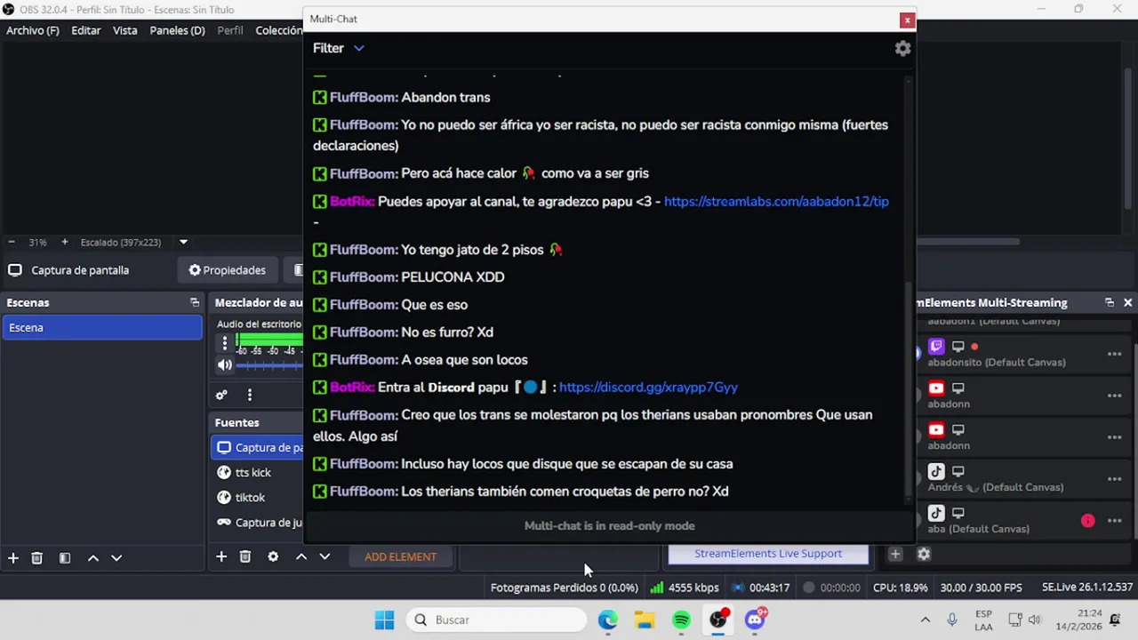Click the red warning icon on aba row

[x=1087, y=521]
